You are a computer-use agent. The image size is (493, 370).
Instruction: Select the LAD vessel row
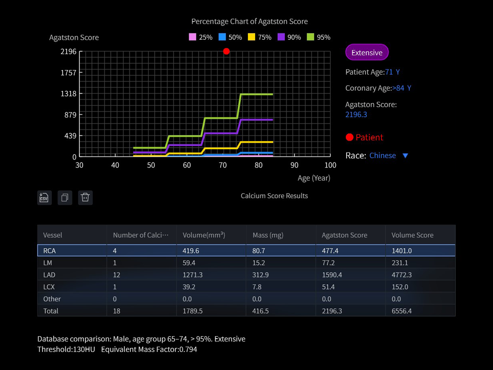coord(246,275)
